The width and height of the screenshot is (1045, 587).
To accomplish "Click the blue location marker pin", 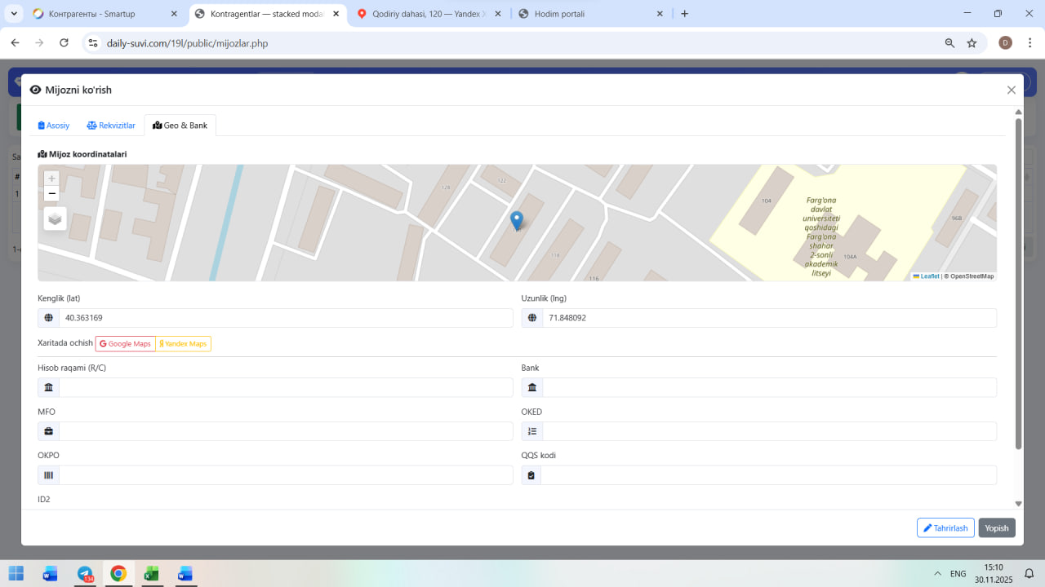I will (x=517, y=220).
